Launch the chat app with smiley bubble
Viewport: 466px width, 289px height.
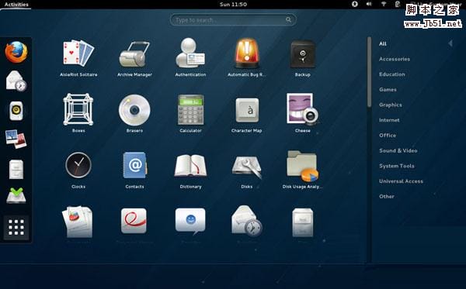pyautogui.click(x=190, y=221)
